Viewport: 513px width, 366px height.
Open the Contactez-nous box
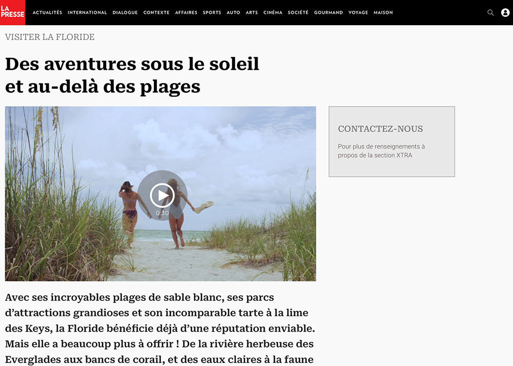point(391,141)
